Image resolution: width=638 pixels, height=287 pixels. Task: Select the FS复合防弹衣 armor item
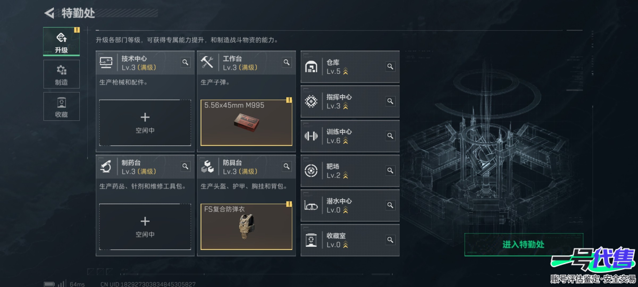(246, 227)
